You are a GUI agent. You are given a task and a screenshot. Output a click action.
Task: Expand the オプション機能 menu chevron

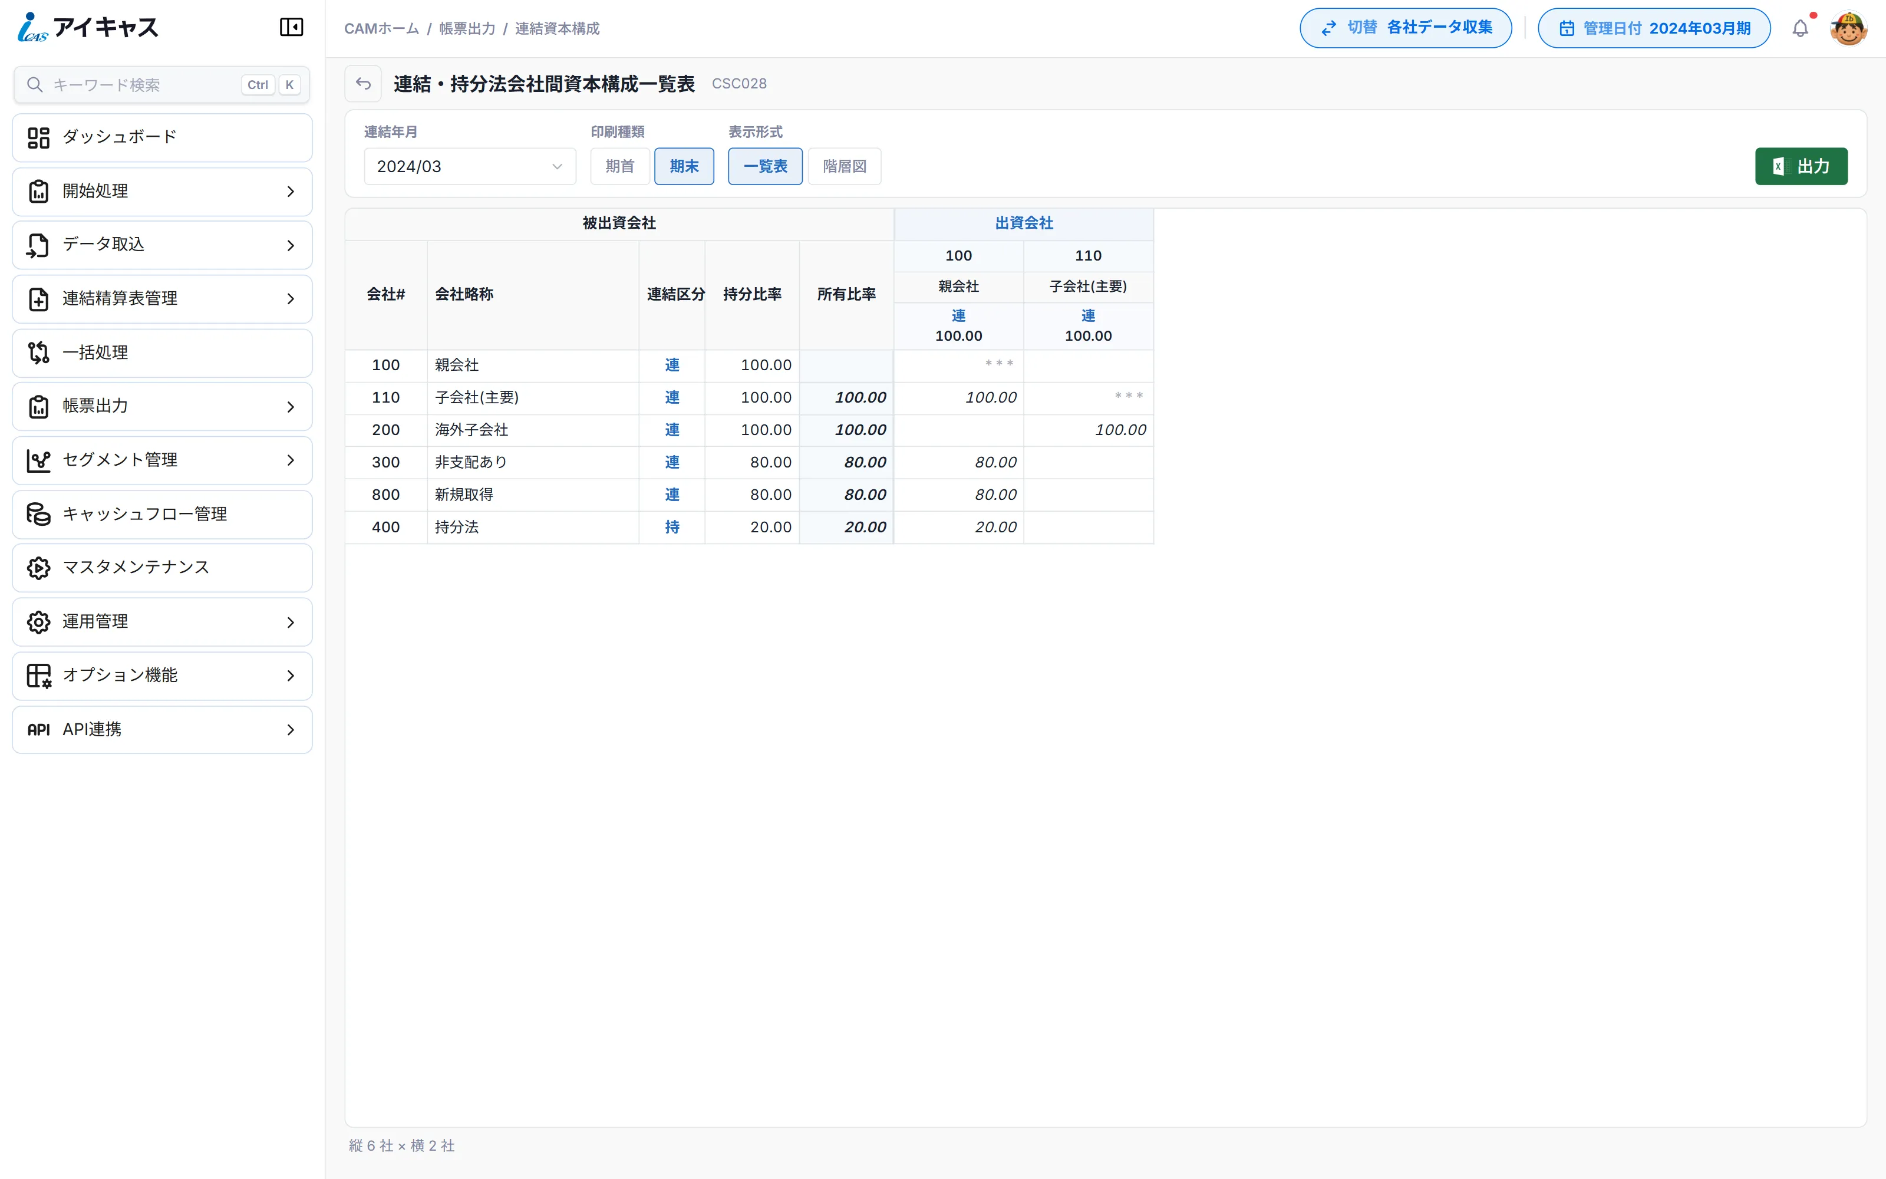291,676
